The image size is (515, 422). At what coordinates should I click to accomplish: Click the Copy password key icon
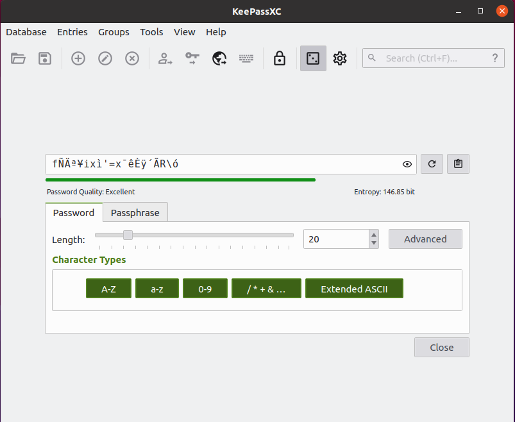192,58
